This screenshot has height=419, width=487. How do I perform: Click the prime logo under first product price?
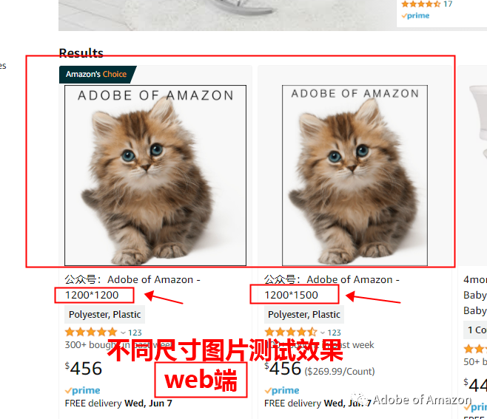tap(83, 390)
